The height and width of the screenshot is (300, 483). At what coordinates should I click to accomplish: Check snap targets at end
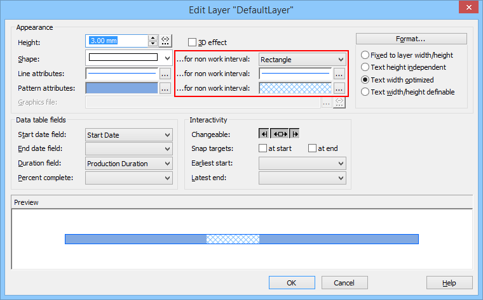pyautogui.click(x=312, y=148)
